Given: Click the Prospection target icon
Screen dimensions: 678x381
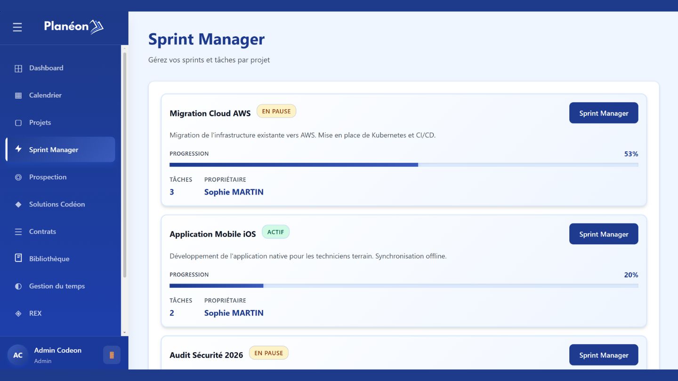Looking at the screenshot, I should 18,177.
